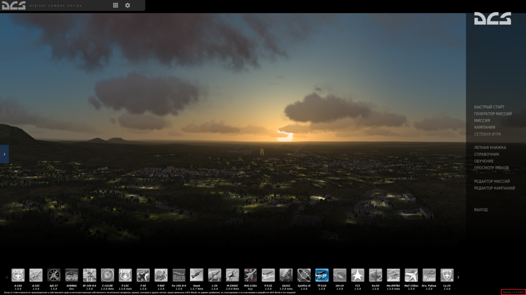
Task: Select the UH-1H Huey module icon
Action: point(340,275)
